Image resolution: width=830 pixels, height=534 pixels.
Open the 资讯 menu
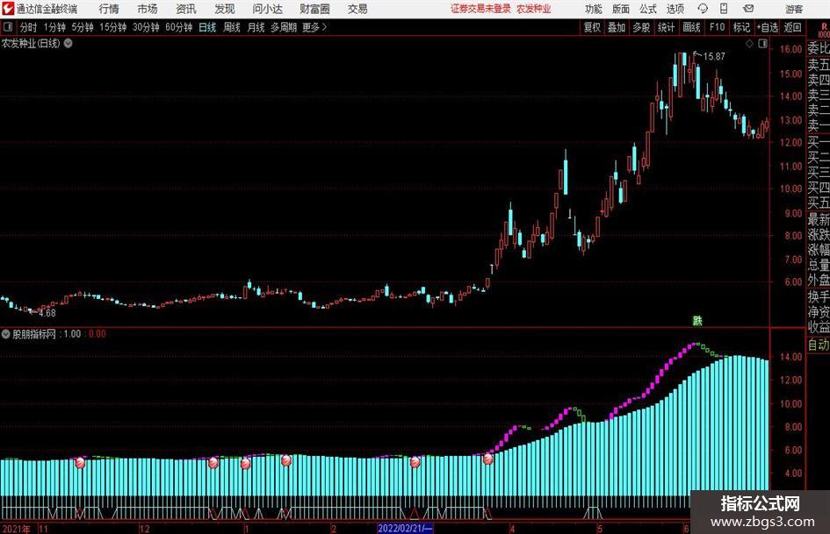186,9
